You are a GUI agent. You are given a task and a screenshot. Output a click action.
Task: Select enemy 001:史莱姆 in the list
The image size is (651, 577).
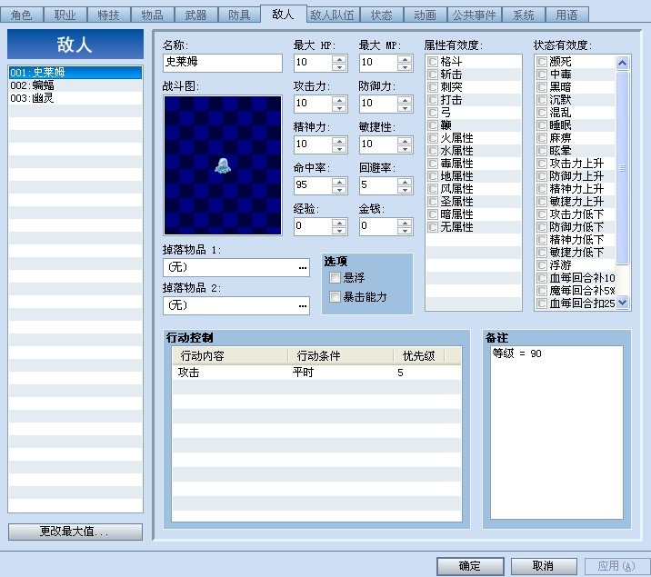(x=75, y=73)
